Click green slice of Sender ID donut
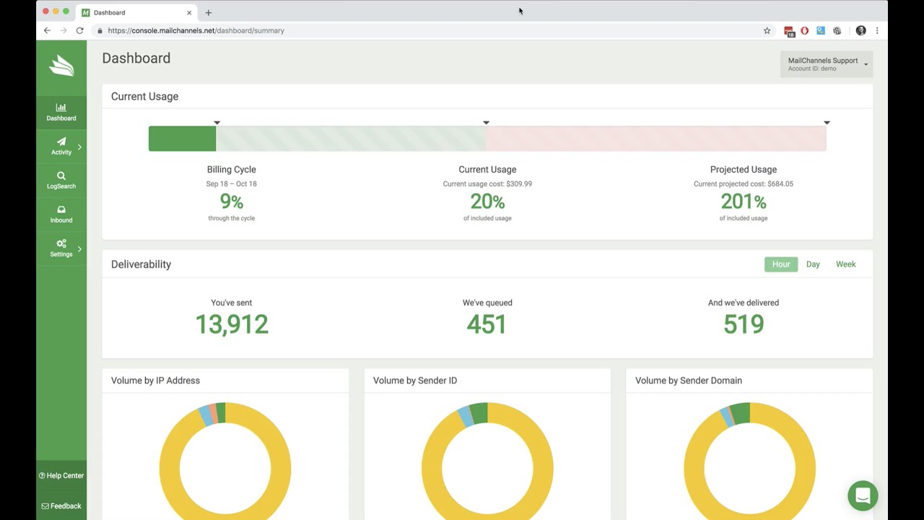Image resolution: width=924 pixels, height=520 pixels. [479, 413]
